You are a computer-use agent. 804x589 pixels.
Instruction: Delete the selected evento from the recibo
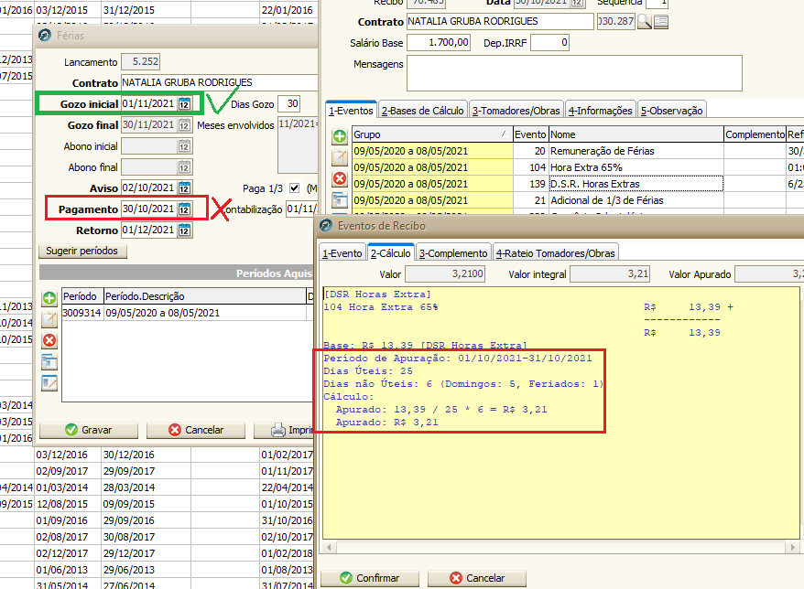coord(340,178)
